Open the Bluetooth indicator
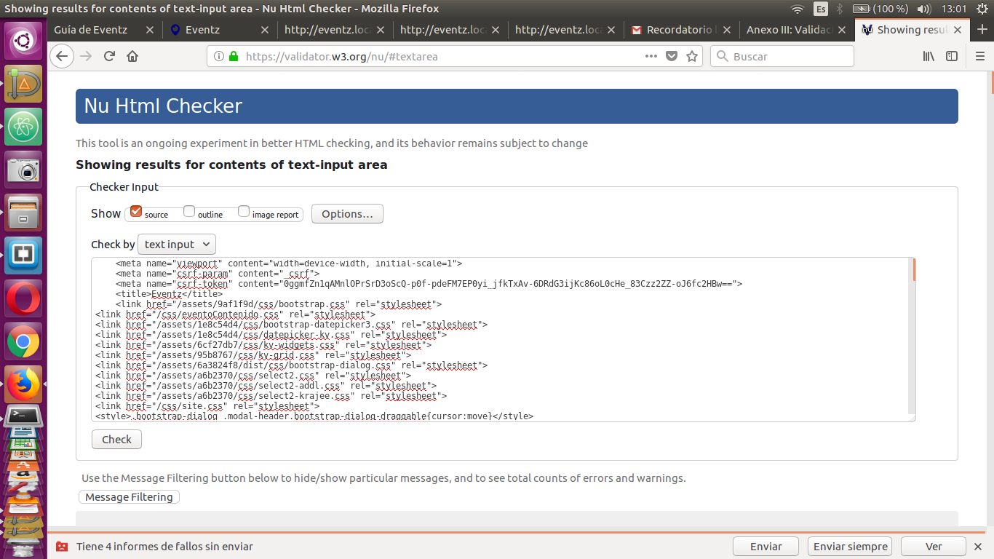The height and width of the screenshot is (559, 994). click(x=839, y=9)
